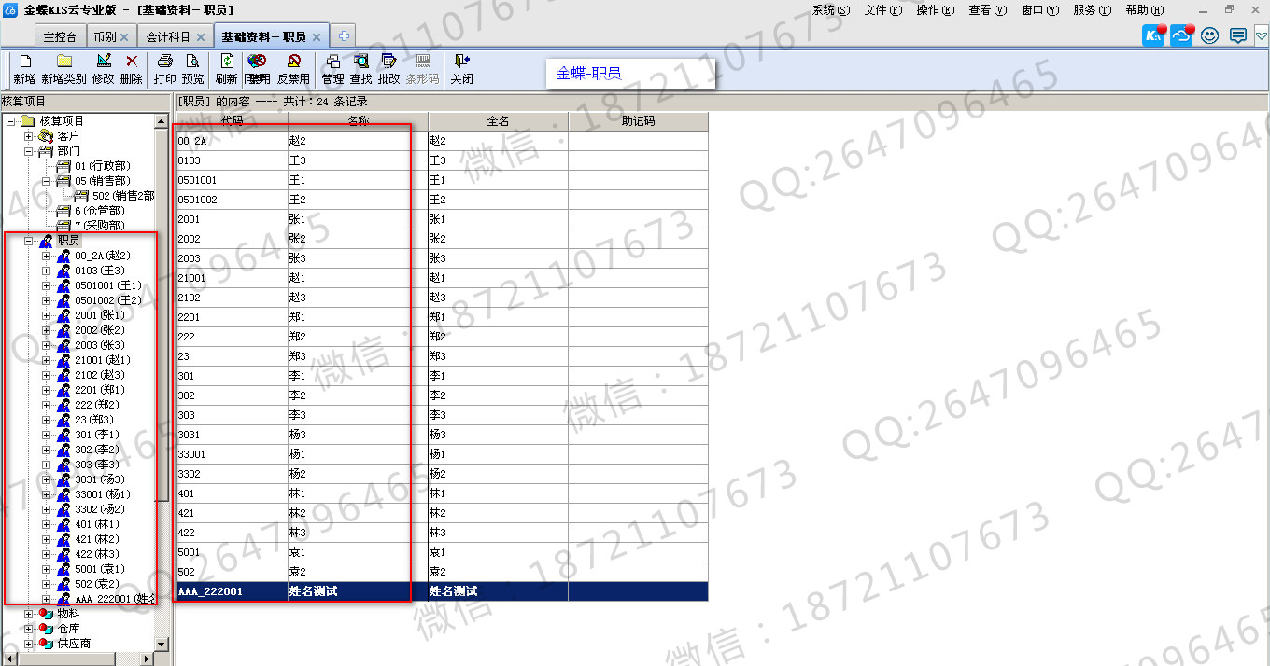Close the 币别 tab
The width and height of the screenshot is (1270, 666).
[x=124, y=37]
